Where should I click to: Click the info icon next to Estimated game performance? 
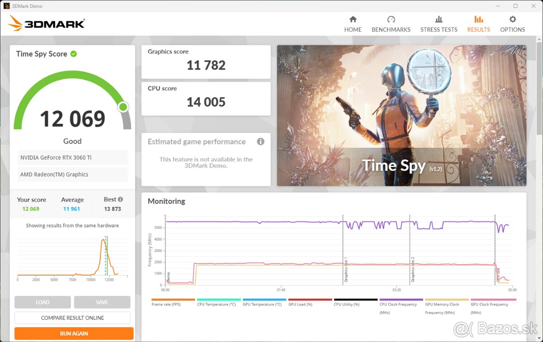[x=261, y=142]
